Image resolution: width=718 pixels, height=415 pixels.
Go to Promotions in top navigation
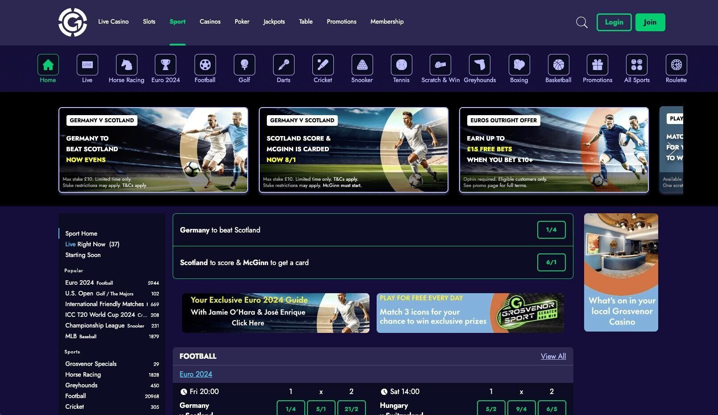(x=341, y=21)
